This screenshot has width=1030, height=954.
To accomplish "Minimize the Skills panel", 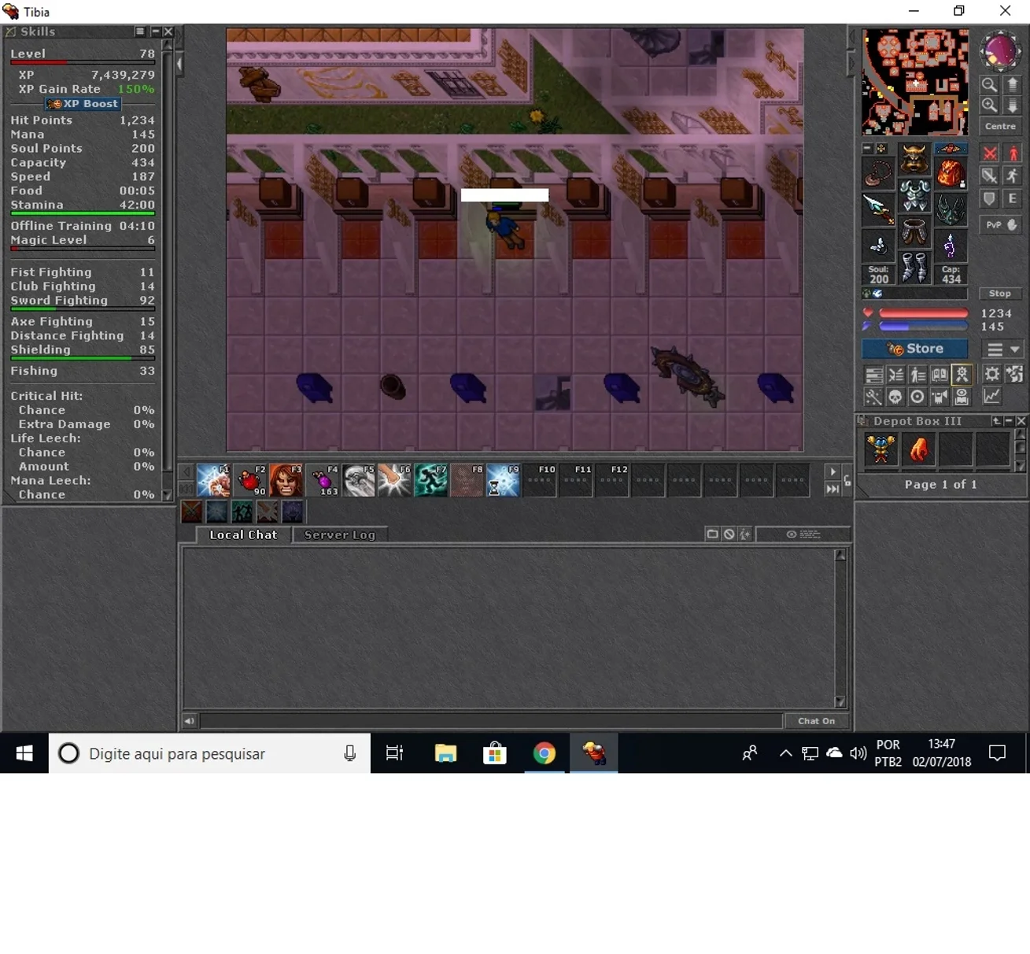I will pos(155,31).
